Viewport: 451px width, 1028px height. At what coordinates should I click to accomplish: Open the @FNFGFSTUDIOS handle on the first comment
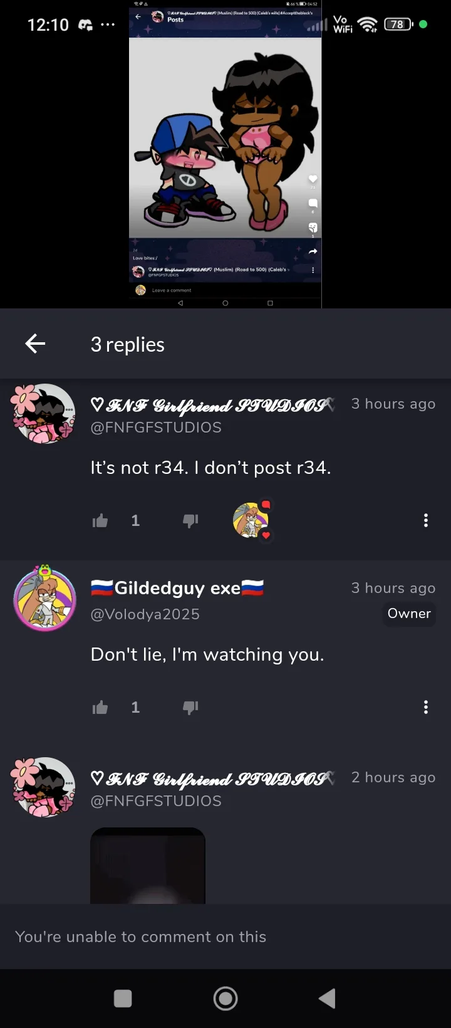156,427
